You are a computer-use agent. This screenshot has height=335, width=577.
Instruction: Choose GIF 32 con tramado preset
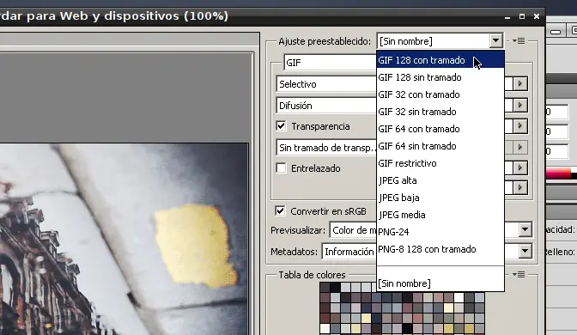coord(440,94)
